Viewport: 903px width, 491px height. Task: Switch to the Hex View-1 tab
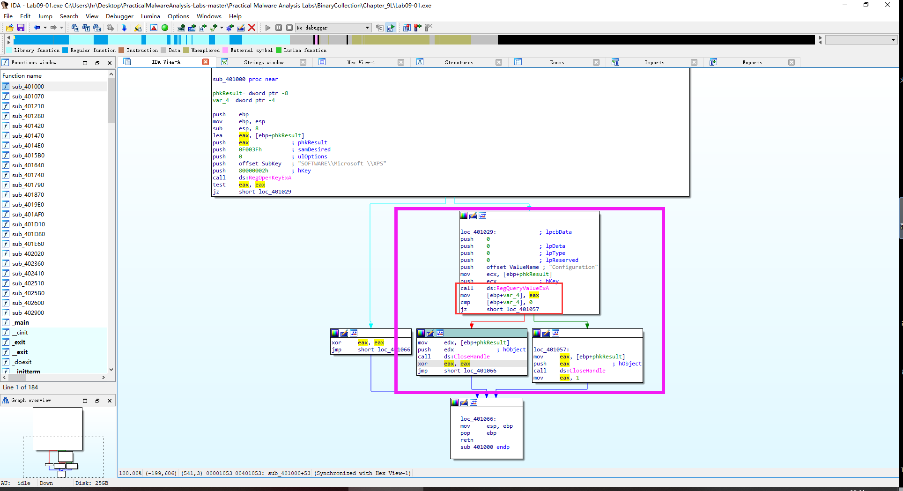click(x=361, y=62)
